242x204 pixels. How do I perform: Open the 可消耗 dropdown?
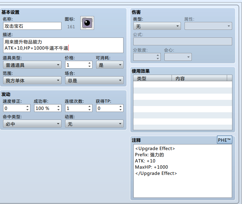click(x=110, y=65)
